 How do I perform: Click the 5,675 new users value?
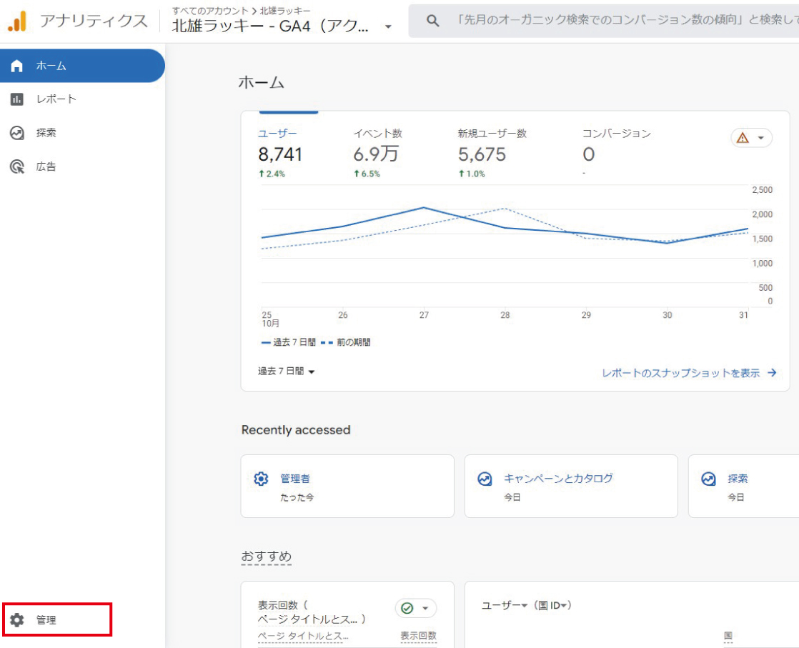(482, 154)
